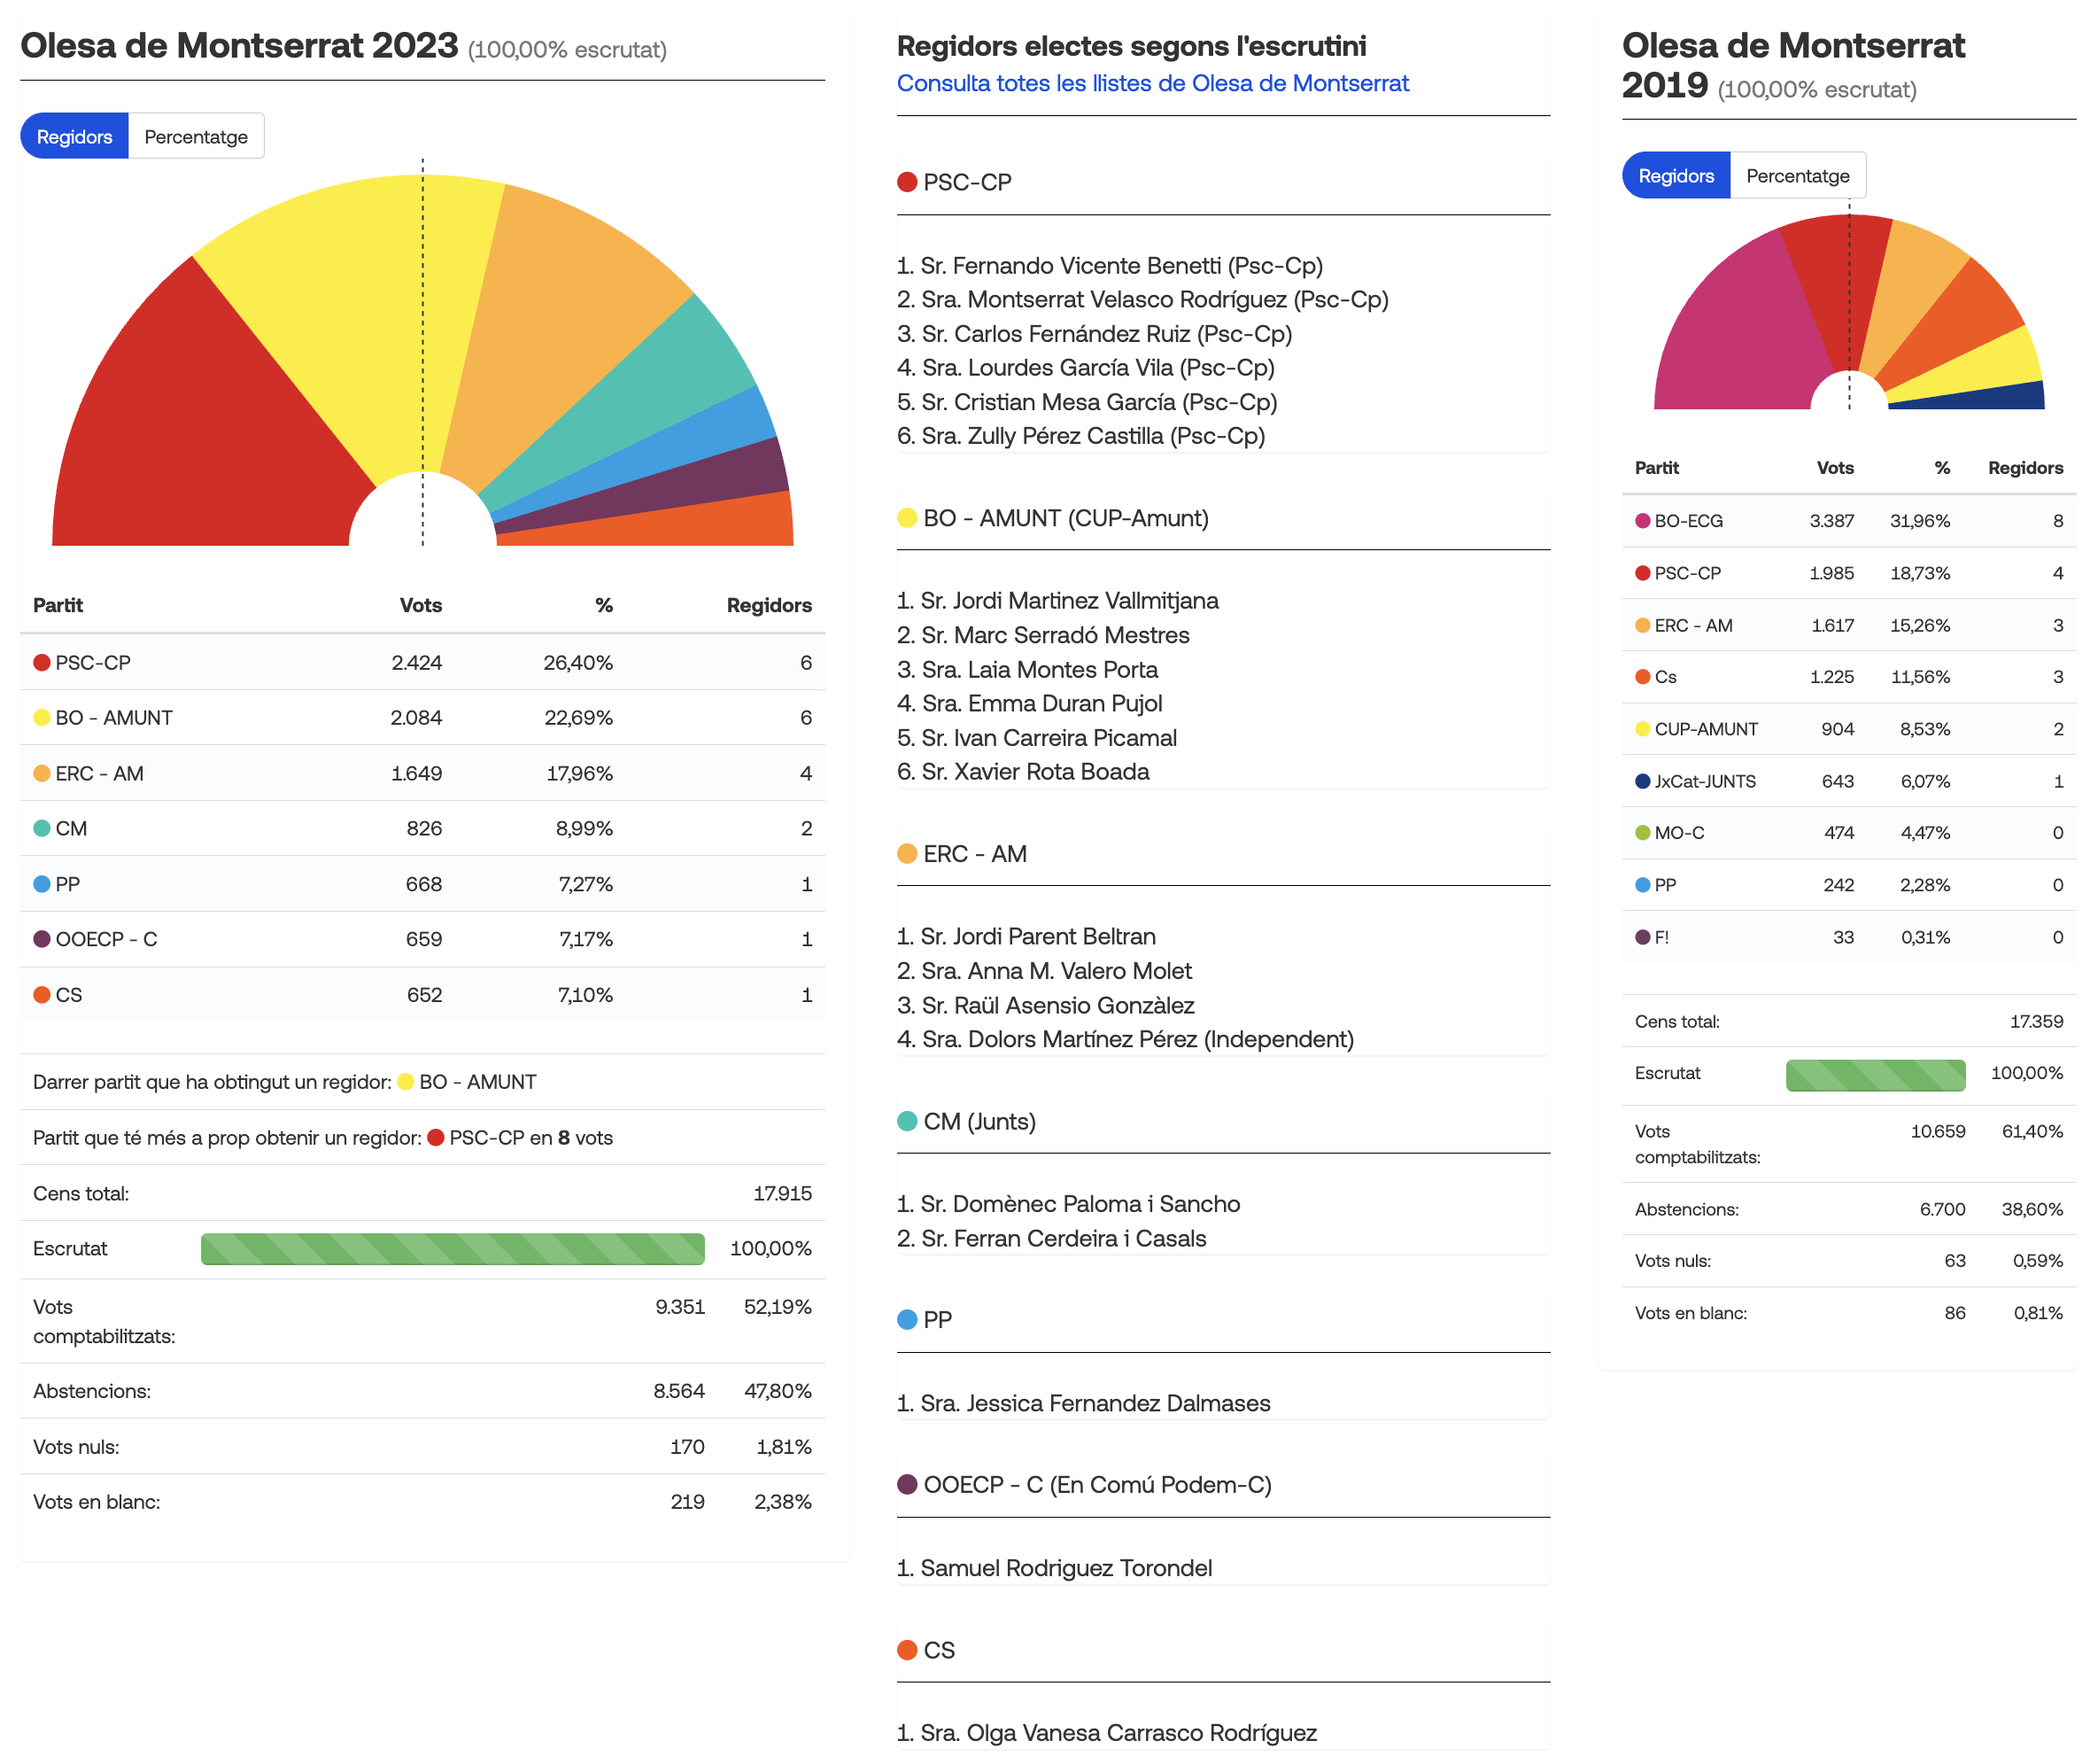
Task: Select councillor Sr. Fernando Vicente Benetti
Action: point(1110,266)
